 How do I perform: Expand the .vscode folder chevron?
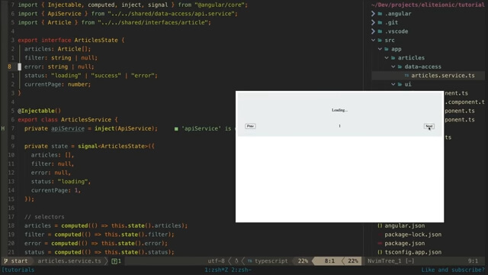373,31
